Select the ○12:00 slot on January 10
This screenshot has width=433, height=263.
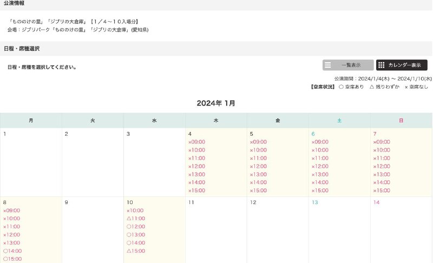[136, 227]
